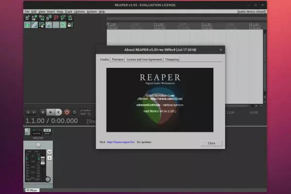Toggle repeat loop button in transport
The height and width of the screenshot is (194, 291).
(x=74, y=112)
